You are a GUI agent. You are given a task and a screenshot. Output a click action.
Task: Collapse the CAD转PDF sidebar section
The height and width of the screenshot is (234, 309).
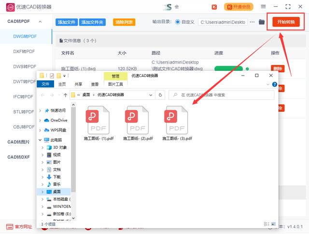[40, 22]
